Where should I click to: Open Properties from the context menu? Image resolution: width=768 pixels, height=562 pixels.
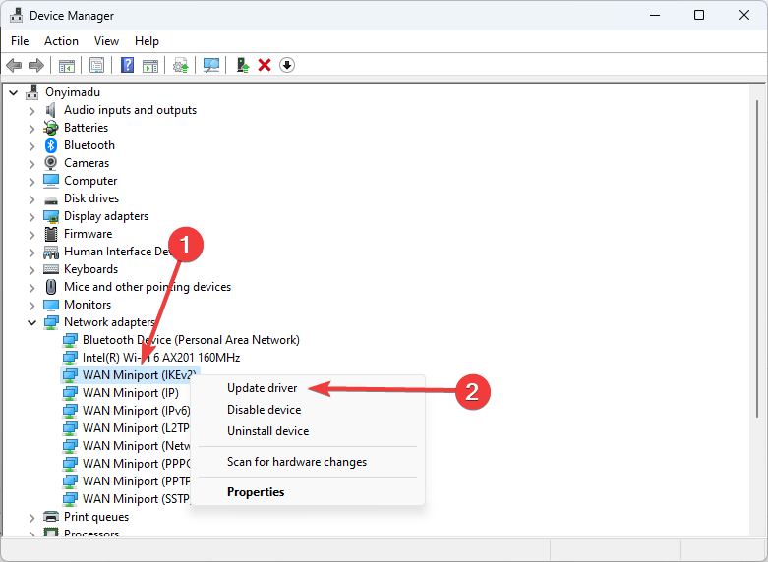tap(255, 492)
